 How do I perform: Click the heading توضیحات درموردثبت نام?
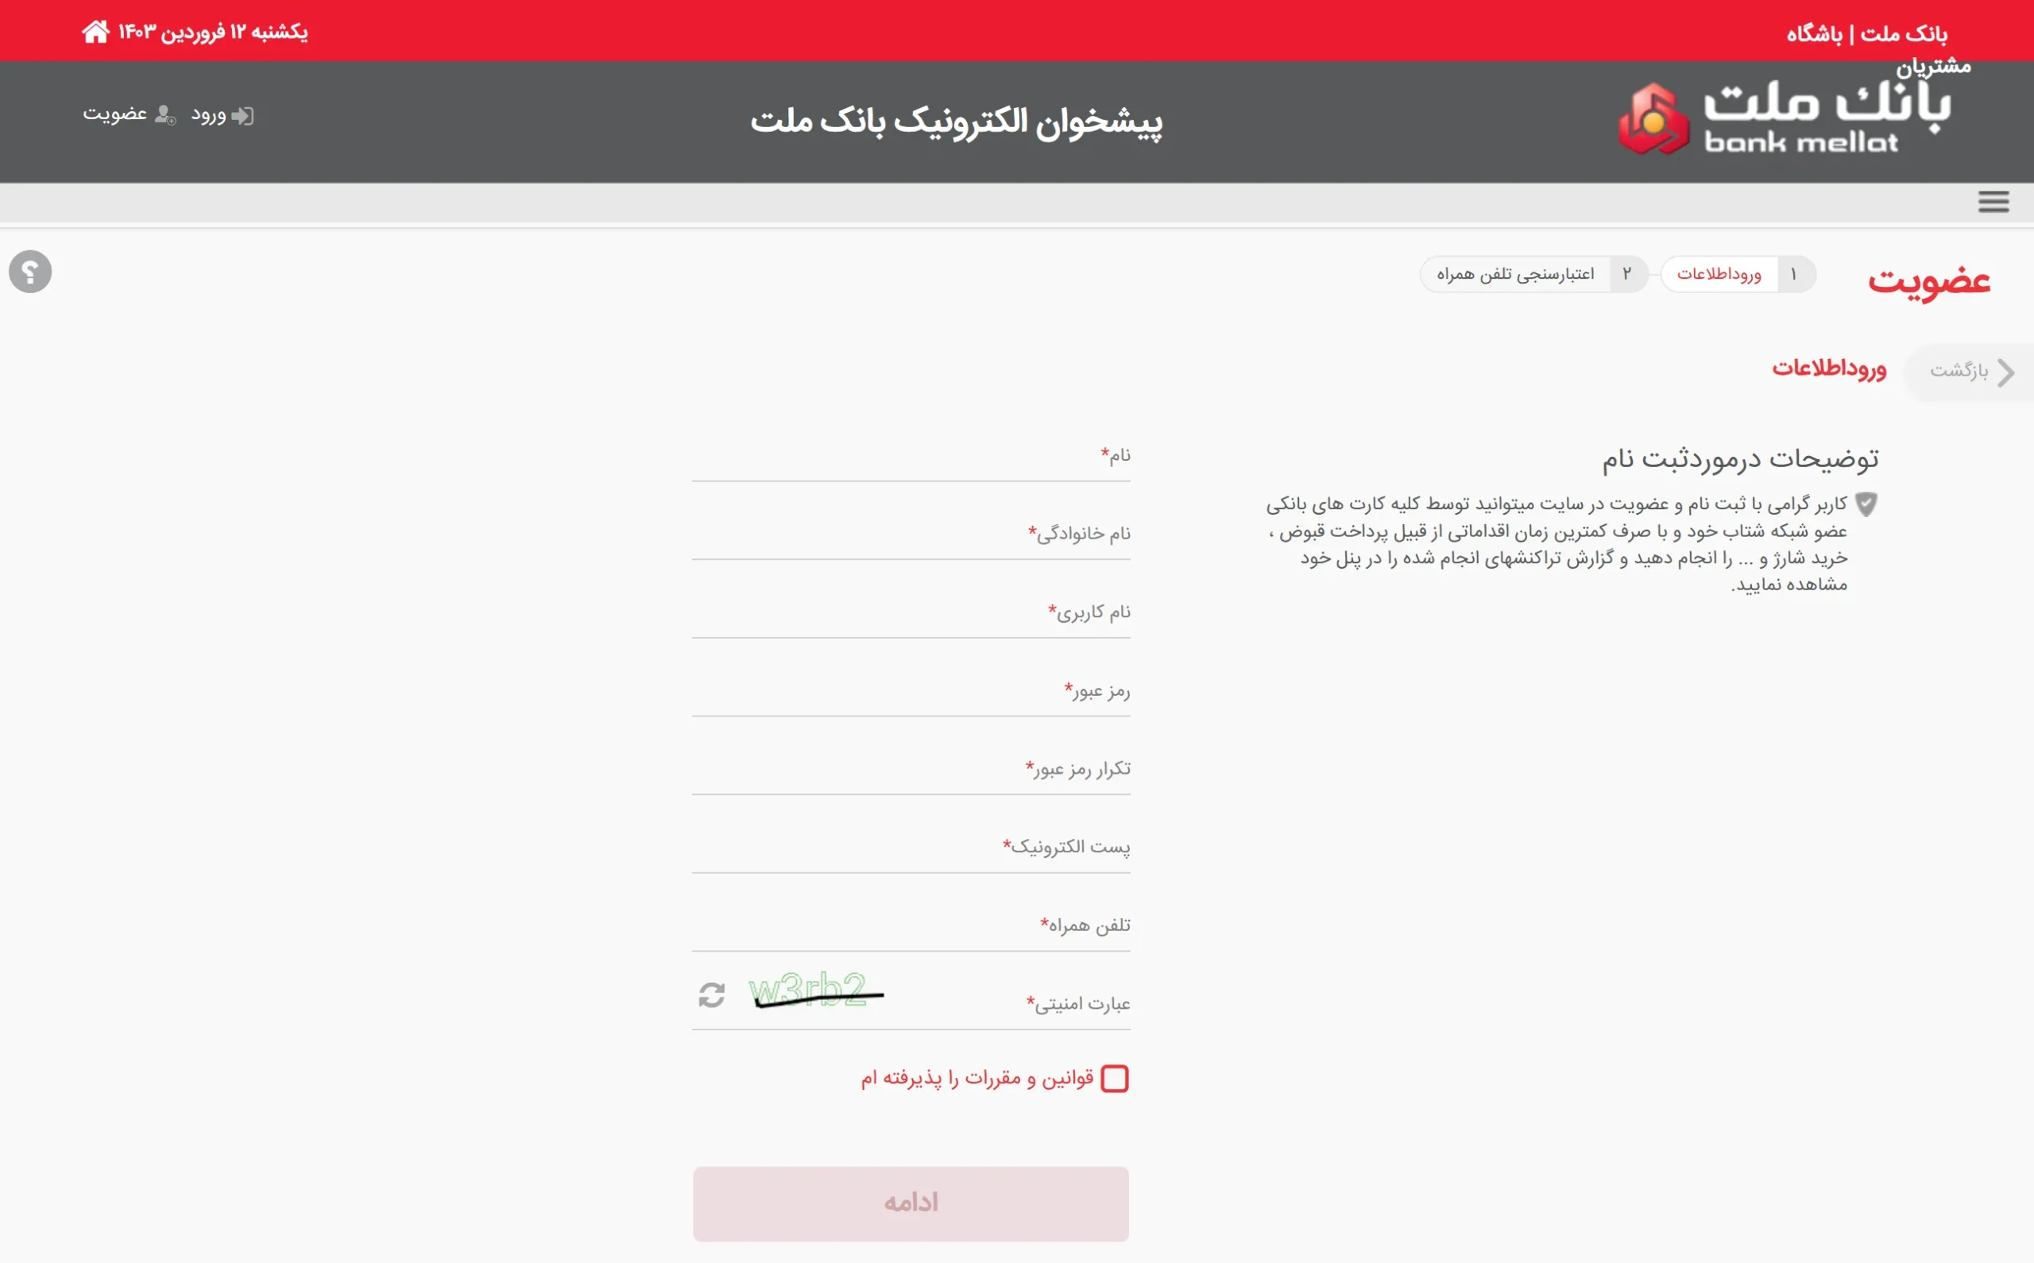[1740, 458]
